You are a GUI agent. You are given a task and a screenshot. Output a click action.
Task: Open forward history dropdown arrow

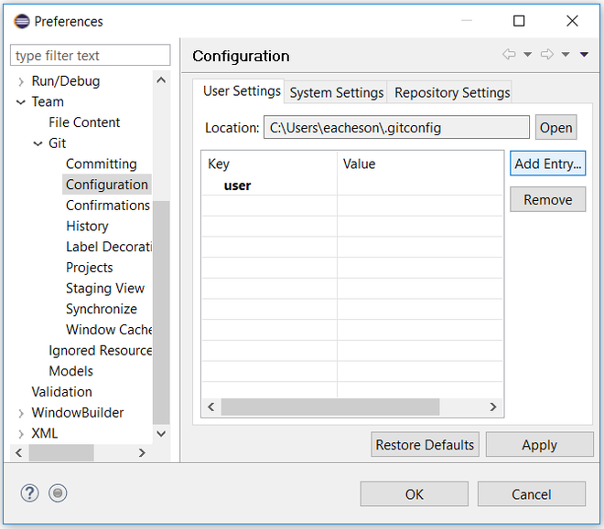[566, 55]
